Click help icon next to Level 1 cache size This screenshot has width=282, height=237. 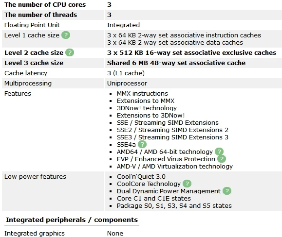[x=66, y=35]
